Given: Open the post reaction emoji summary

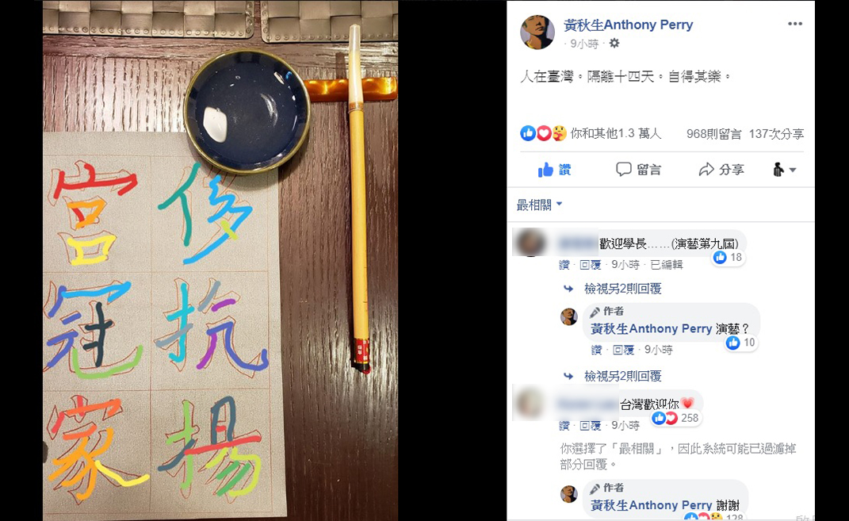Looking at the screenshot, I should pos(543,133).
